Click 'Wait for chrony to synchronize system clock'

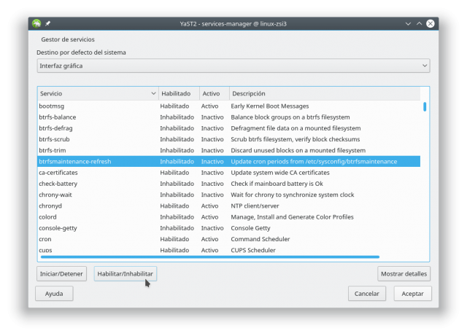[x=293, y=195]
